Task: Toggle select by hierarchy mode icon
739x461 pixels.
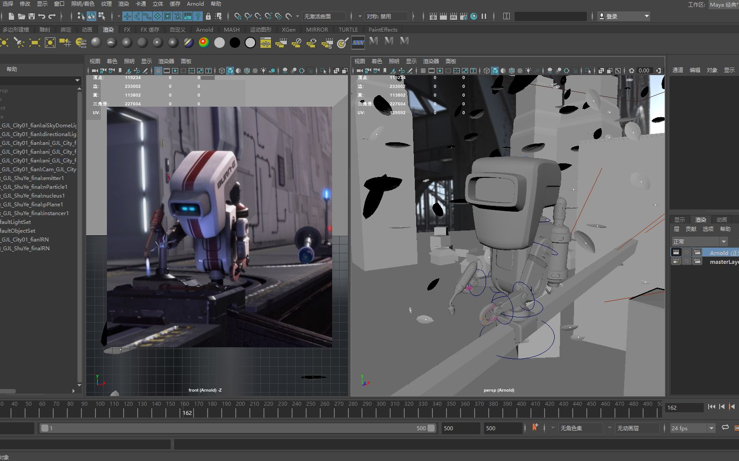Action: click(x=81, y=16)
